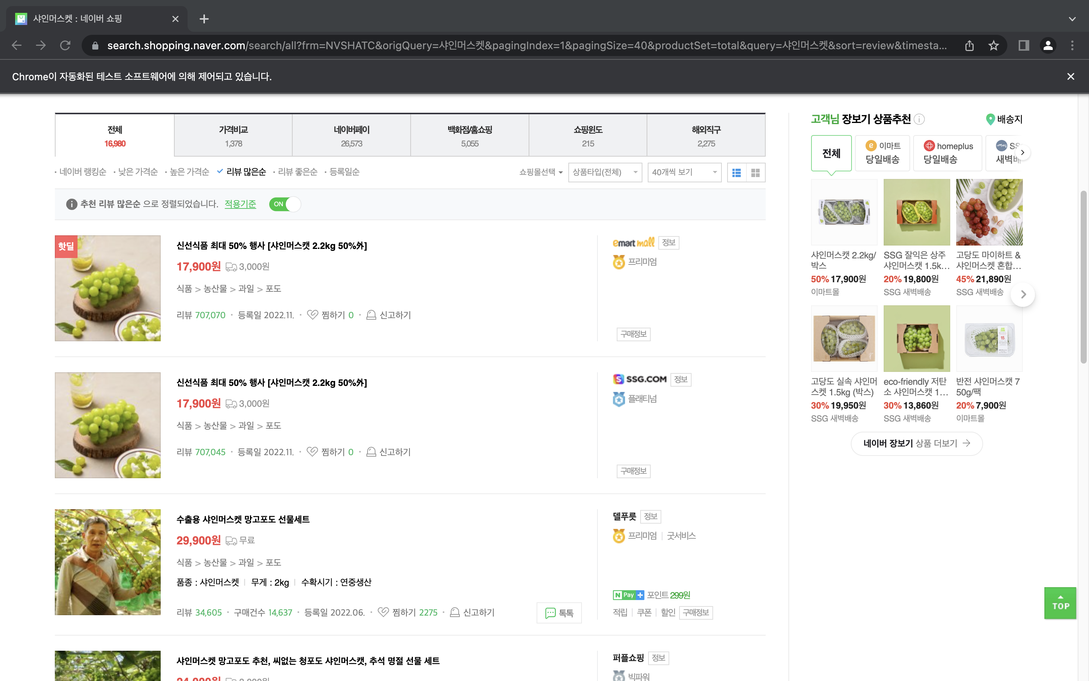Switch to grid view layout icon

coord(755,173)
